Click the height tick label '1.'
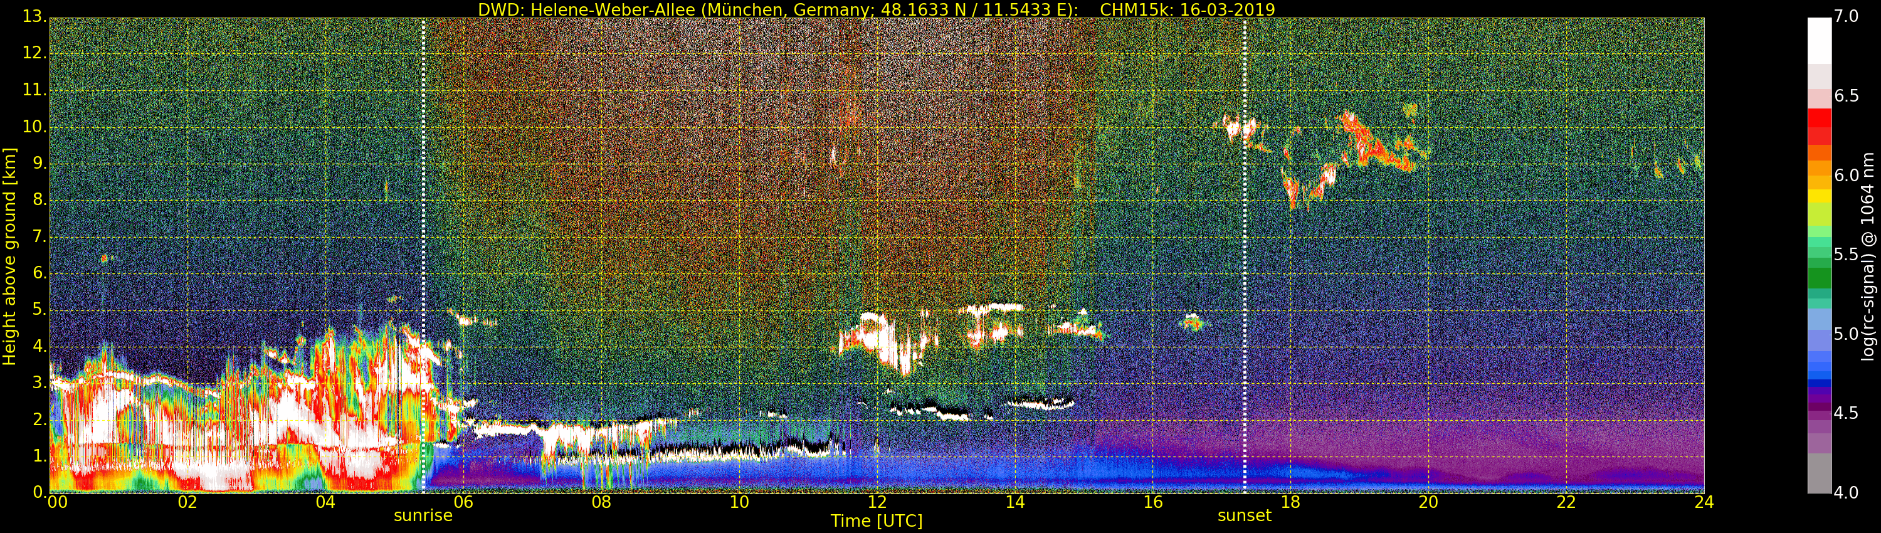The image size is (1881, 533). point(39,456)
